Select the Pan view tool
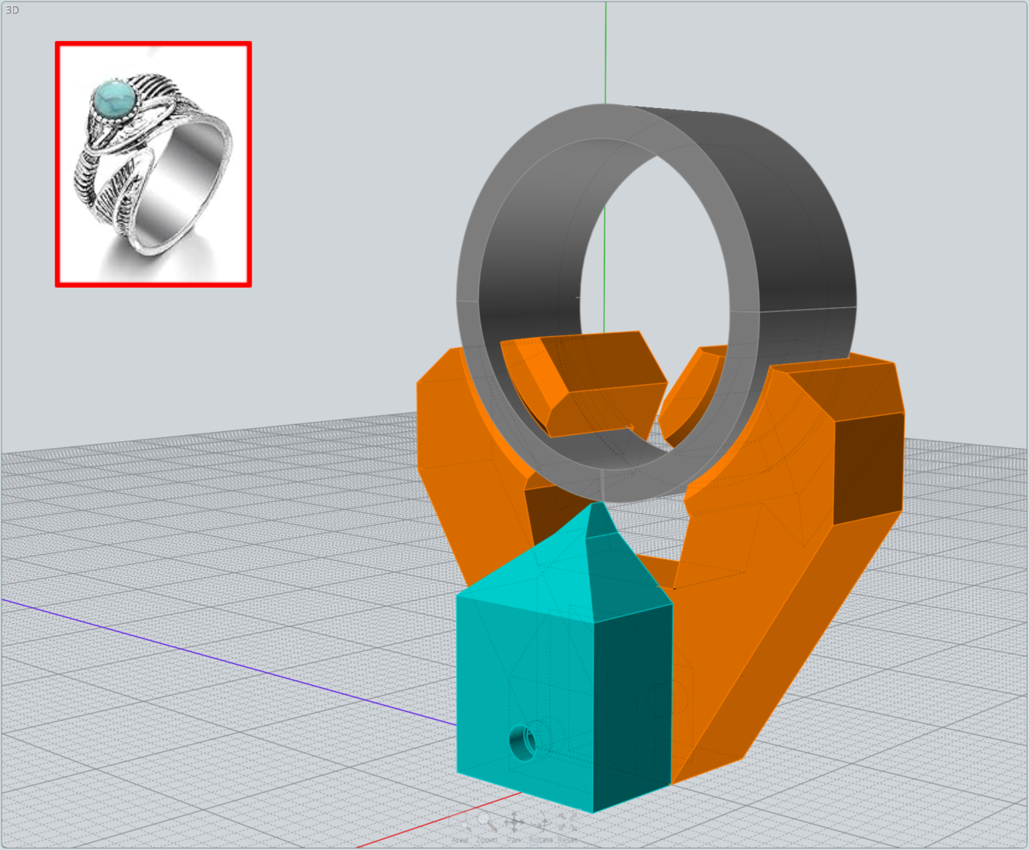The width and height of the screenshot is (1029, 850). click(x=514, y=821)
